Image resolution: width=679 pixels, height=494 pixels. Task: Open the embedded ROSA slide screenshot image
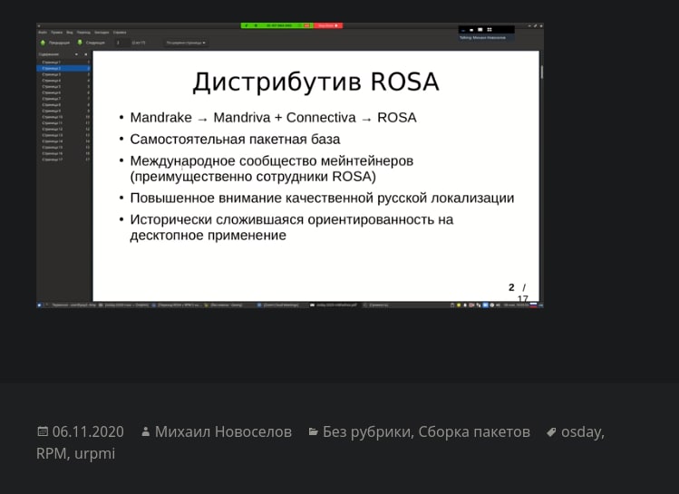pos(290,165)
